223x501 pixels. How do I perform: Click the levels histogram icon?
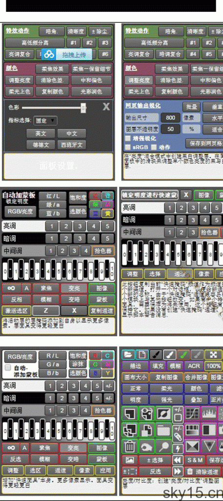pos(209,413)
